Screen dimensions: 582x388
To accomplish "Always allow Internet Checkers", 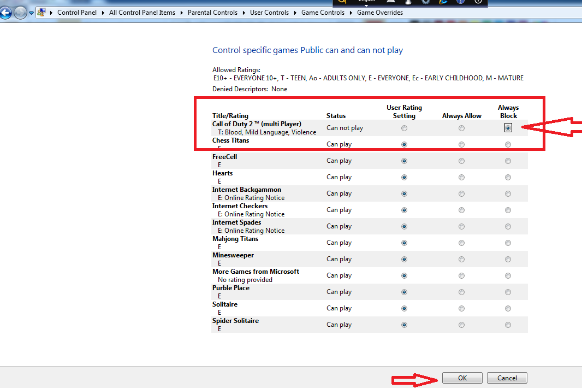I will pyautogui.click(x=461, y=210).
